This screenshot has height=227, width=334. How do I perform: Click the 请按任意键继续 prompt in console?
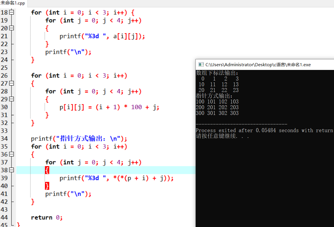[x=222, y=136]
